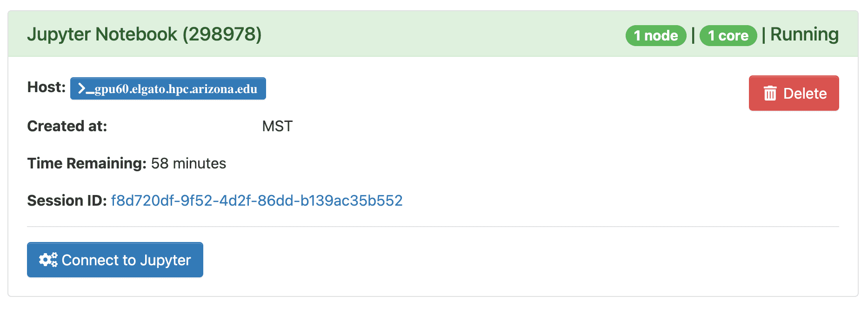868x309 pixels.
Task: Click the 1 node badge
Action: pyautogui.click(x=656, y=35)
